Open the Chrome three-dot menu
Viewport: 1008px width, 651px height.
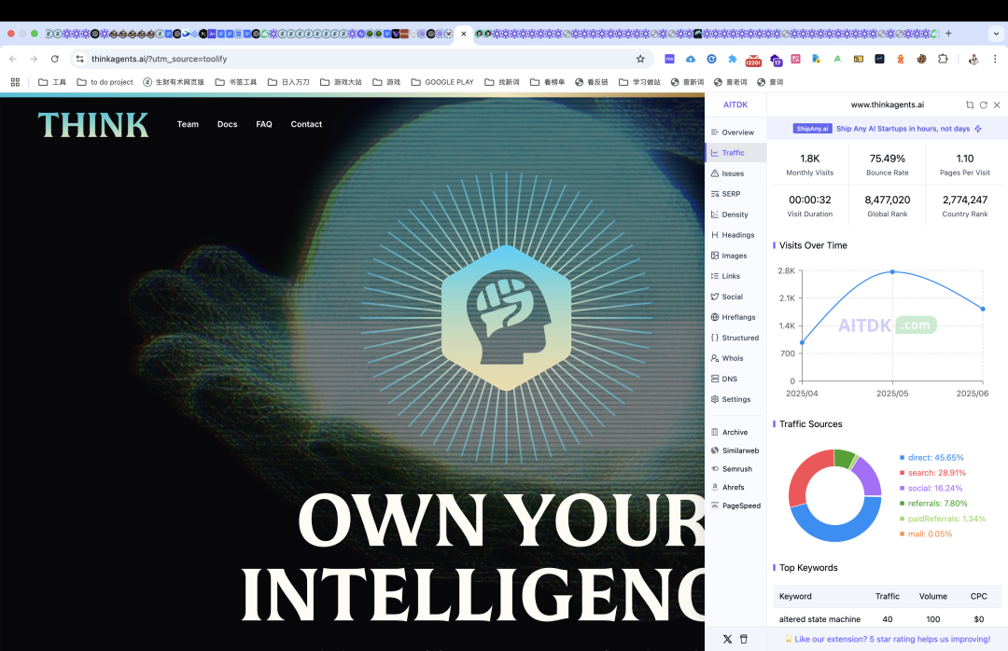(995, 59)
